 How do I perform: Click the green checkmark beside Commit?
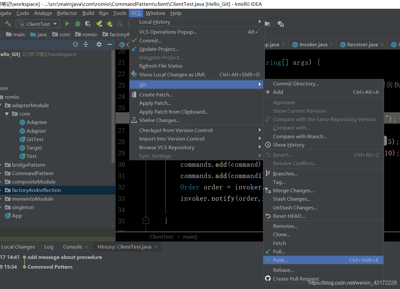134,40
